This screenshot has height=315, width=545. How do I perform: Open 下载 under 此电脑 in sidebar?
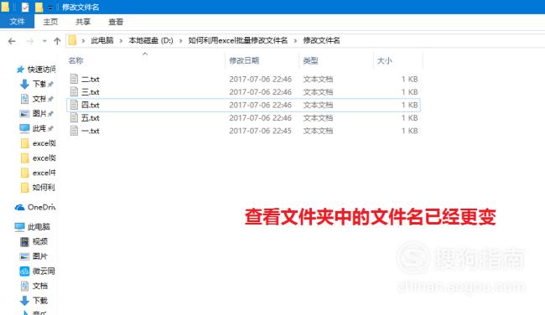[40, 301]
